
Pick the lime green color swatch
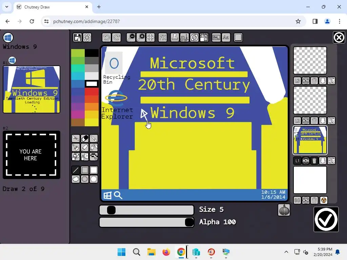78,53
